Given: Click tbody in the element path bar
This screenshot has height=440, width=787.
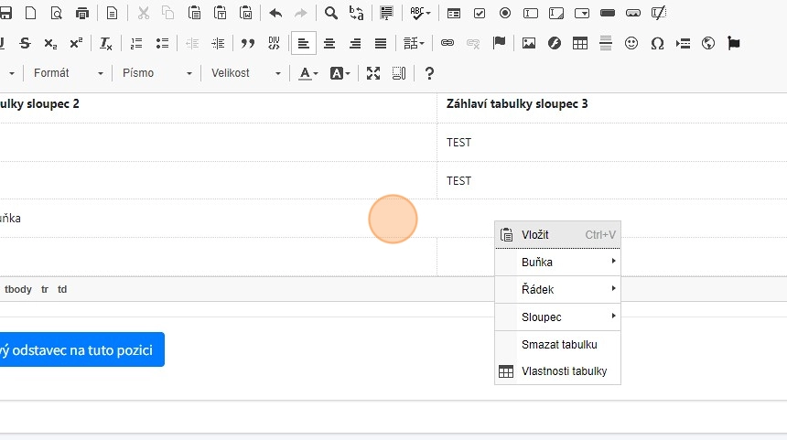Looking at the screenshot, I should pos(18,289).
